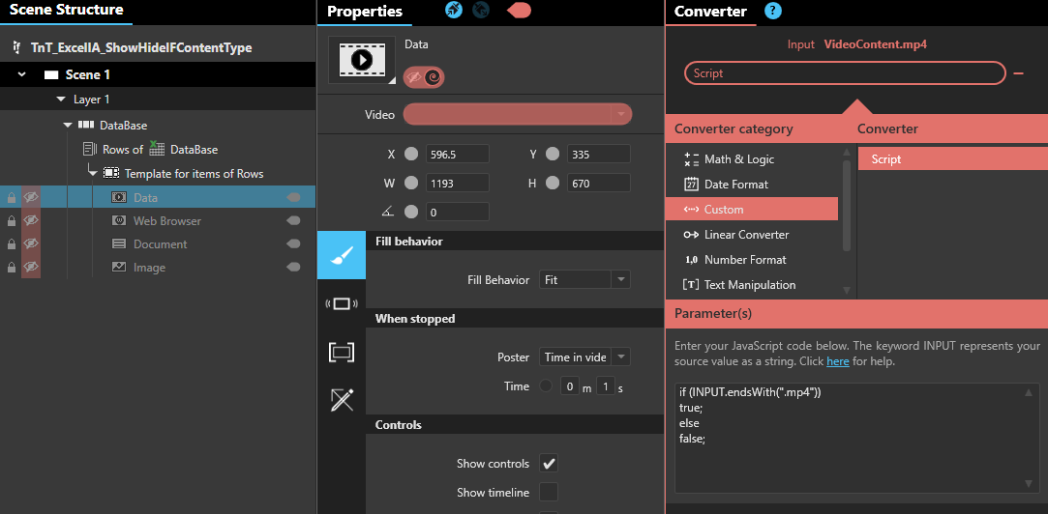1048x514 pixels.
Task: Select the brush appearance properties tab
Action: 342,255
